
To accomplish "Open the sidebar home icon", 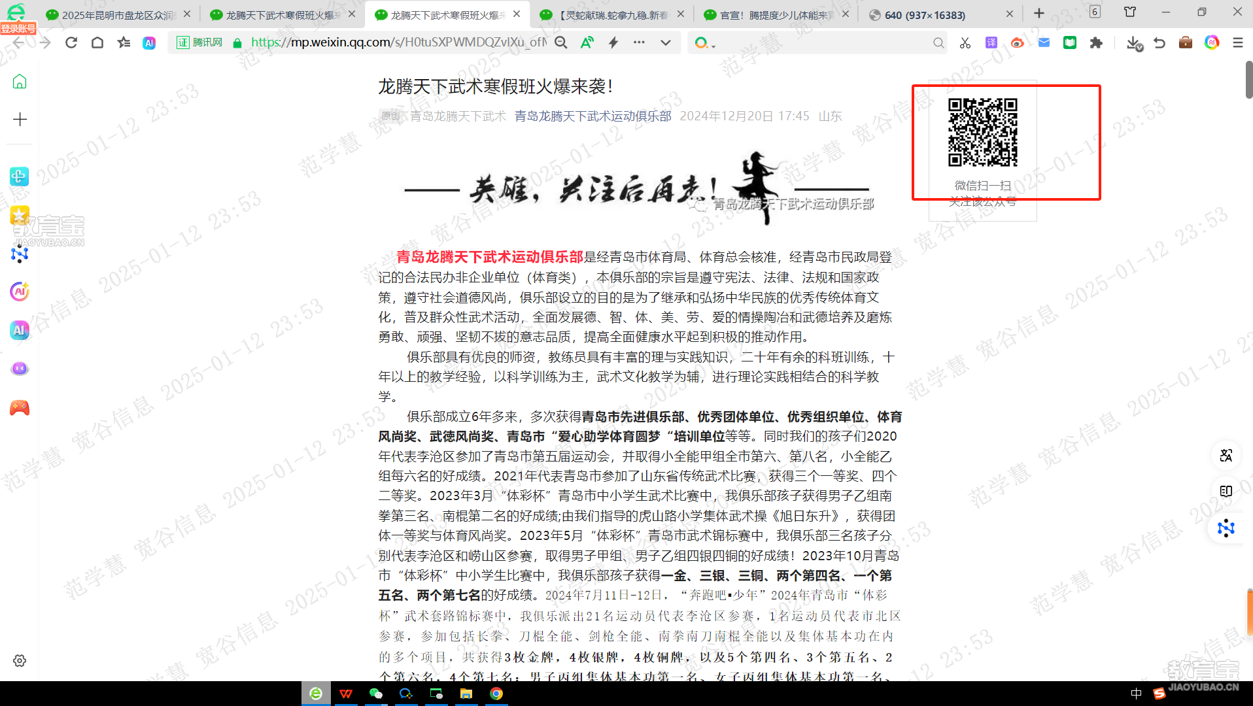I will click(x=20, y=82).
